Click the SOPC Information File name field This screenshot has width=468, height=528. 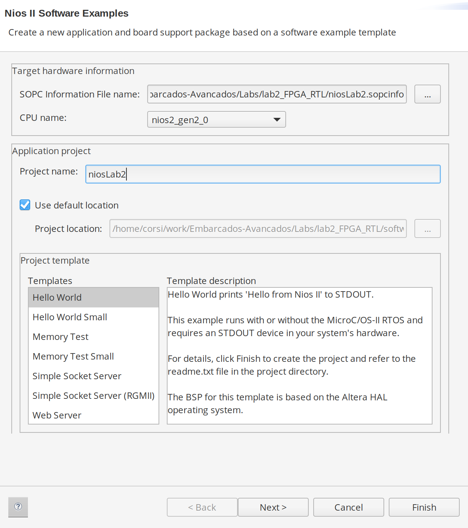(277, 94)
